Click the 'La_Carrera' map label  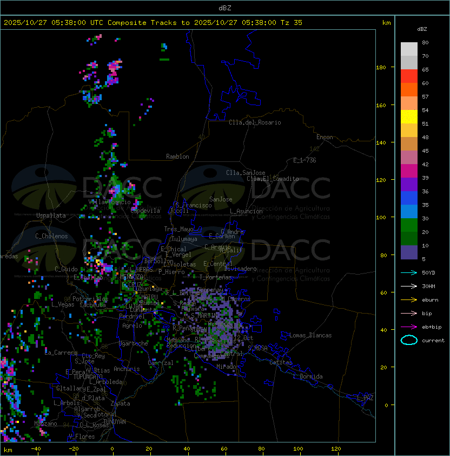61,353
